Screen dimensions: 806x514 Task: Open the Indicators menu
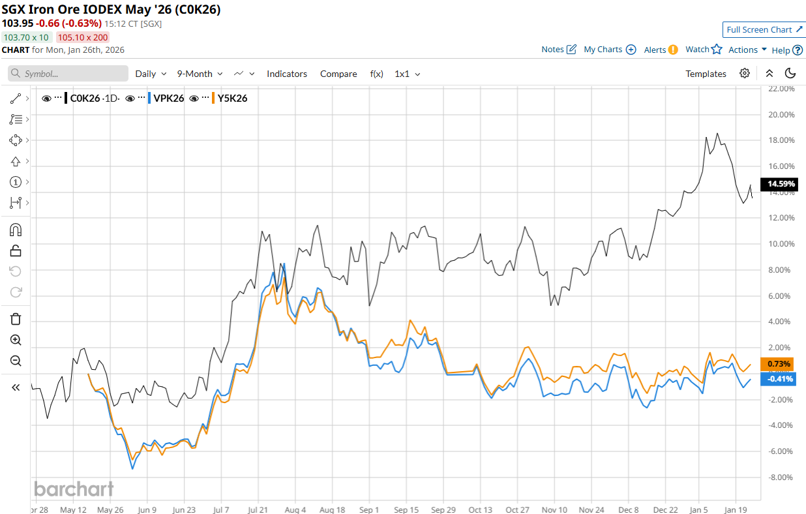click(x=286, y=74)
